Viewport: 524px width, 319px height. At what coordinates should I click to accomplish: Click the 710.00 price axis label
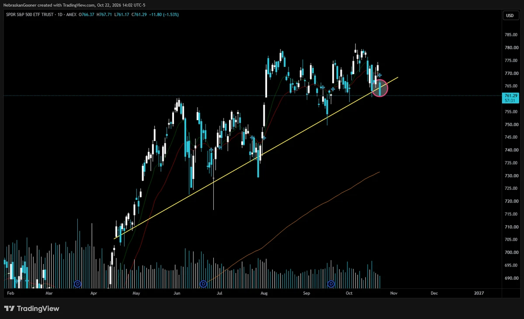511,227
